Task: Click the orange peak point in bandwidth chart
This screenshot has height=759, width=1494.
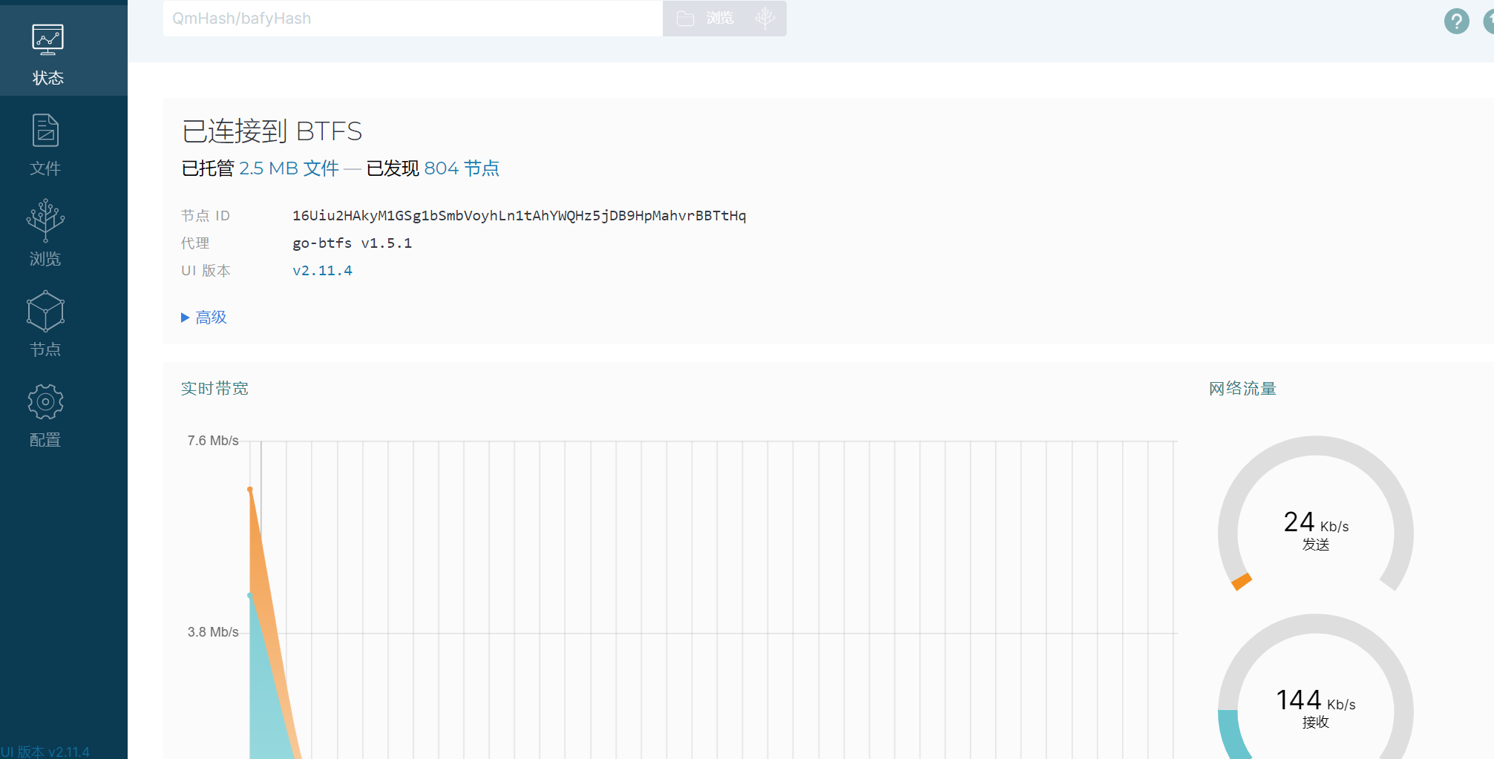Action: [250, 490]
